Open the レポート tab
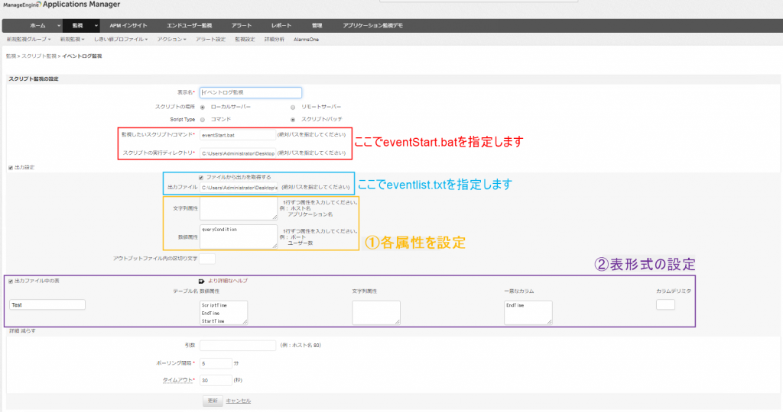The image size is (783, 412). [281, 26]
